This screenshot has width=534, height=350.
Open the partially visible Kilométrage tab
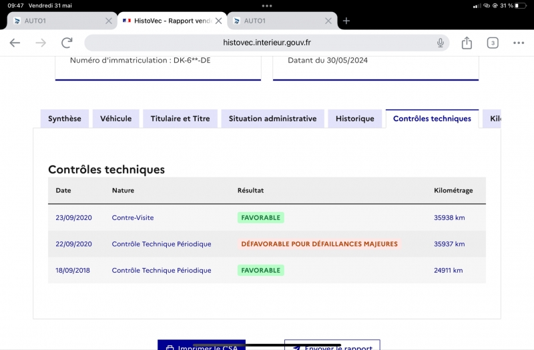[492, 119]
